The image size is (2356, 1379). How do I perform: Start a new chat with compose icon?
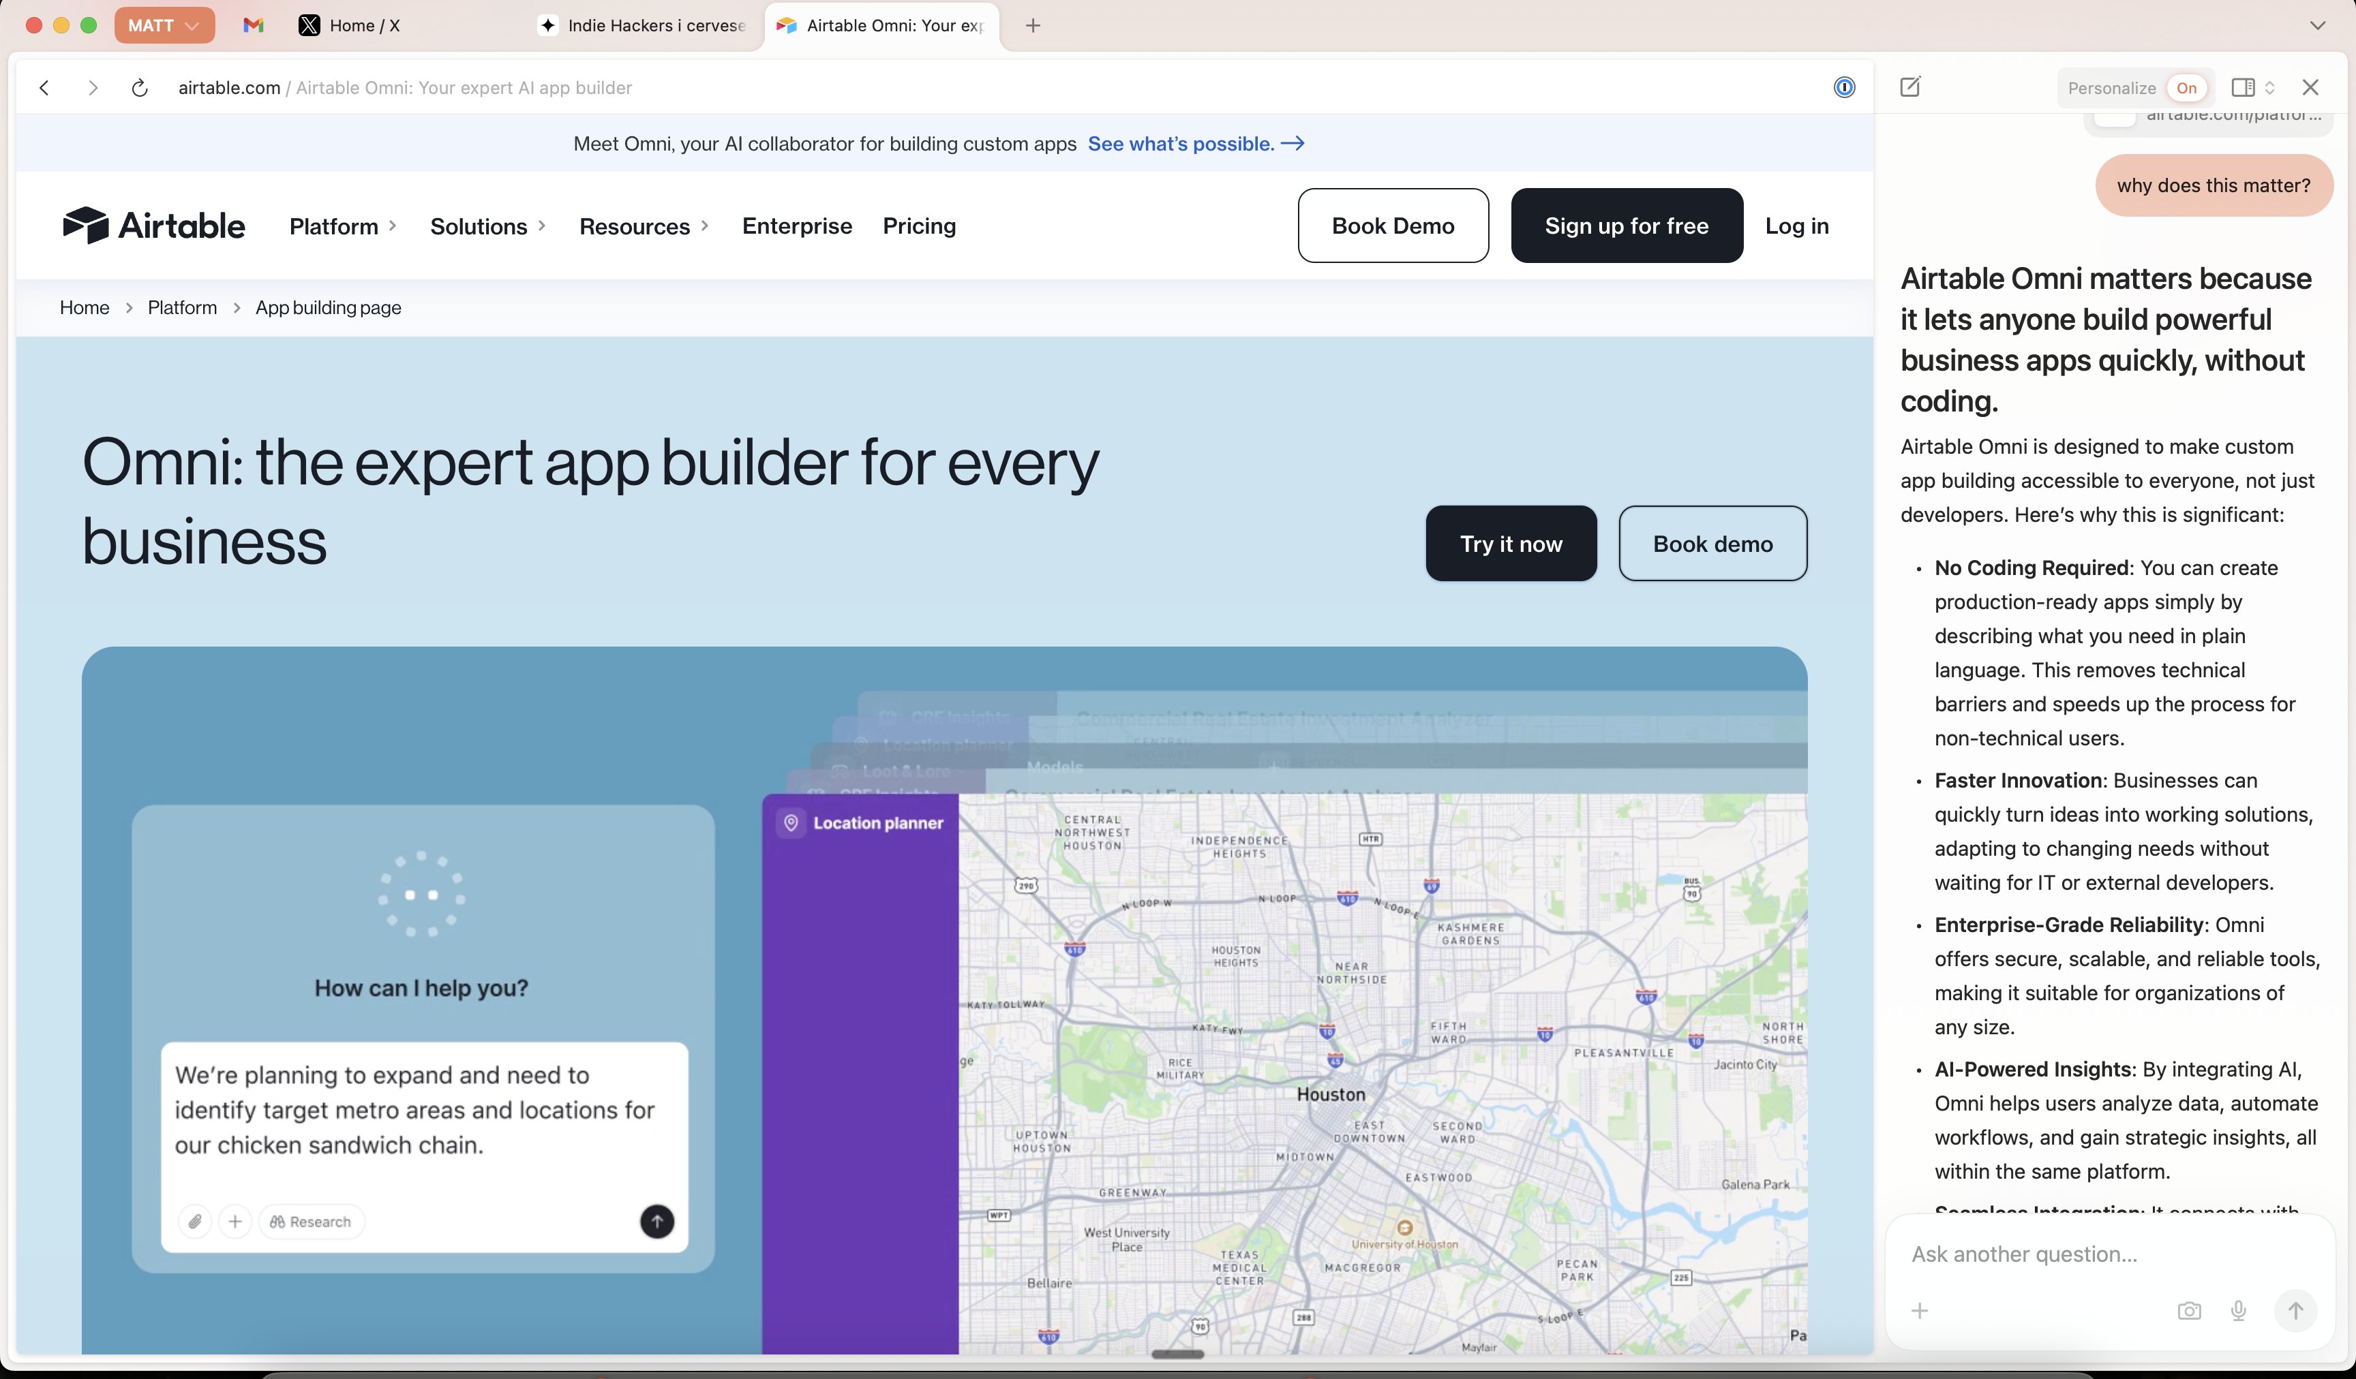tap(1910, 87)
